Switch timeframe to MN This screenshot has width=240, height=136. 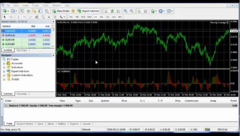click(120, 17)
